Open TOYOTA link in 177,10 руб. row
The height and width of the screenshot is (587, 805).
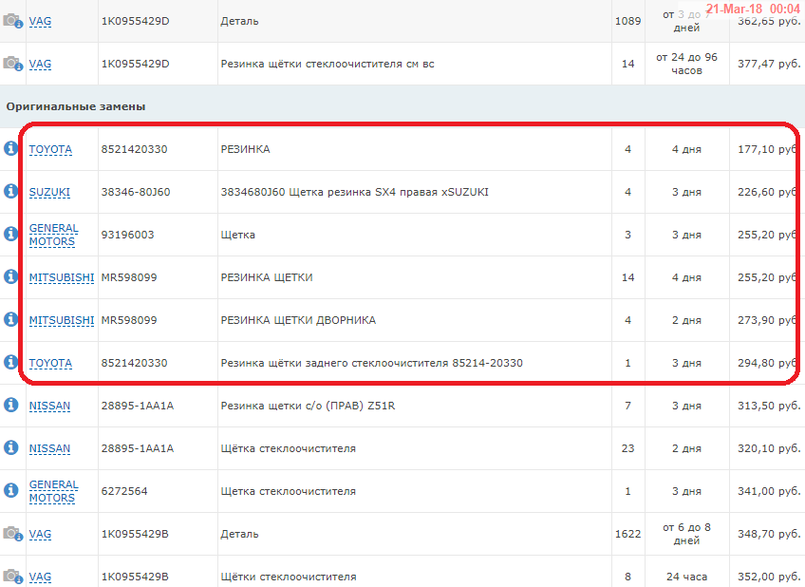[x=50, y=149]
